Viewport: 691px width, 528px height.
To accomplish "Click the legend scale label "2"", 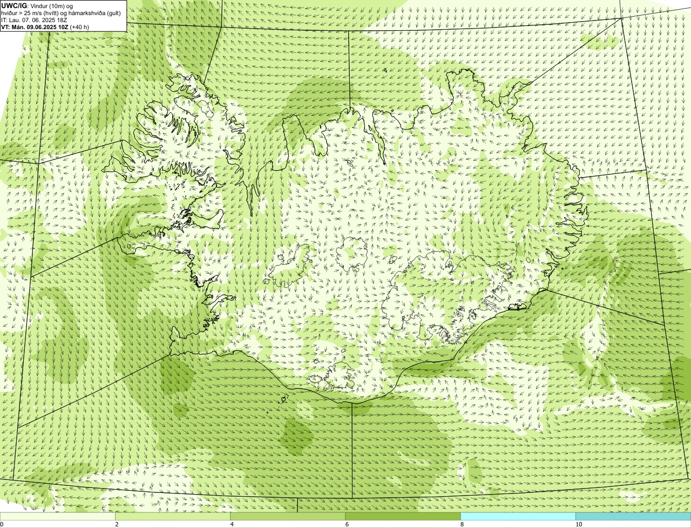I will 117,524.
